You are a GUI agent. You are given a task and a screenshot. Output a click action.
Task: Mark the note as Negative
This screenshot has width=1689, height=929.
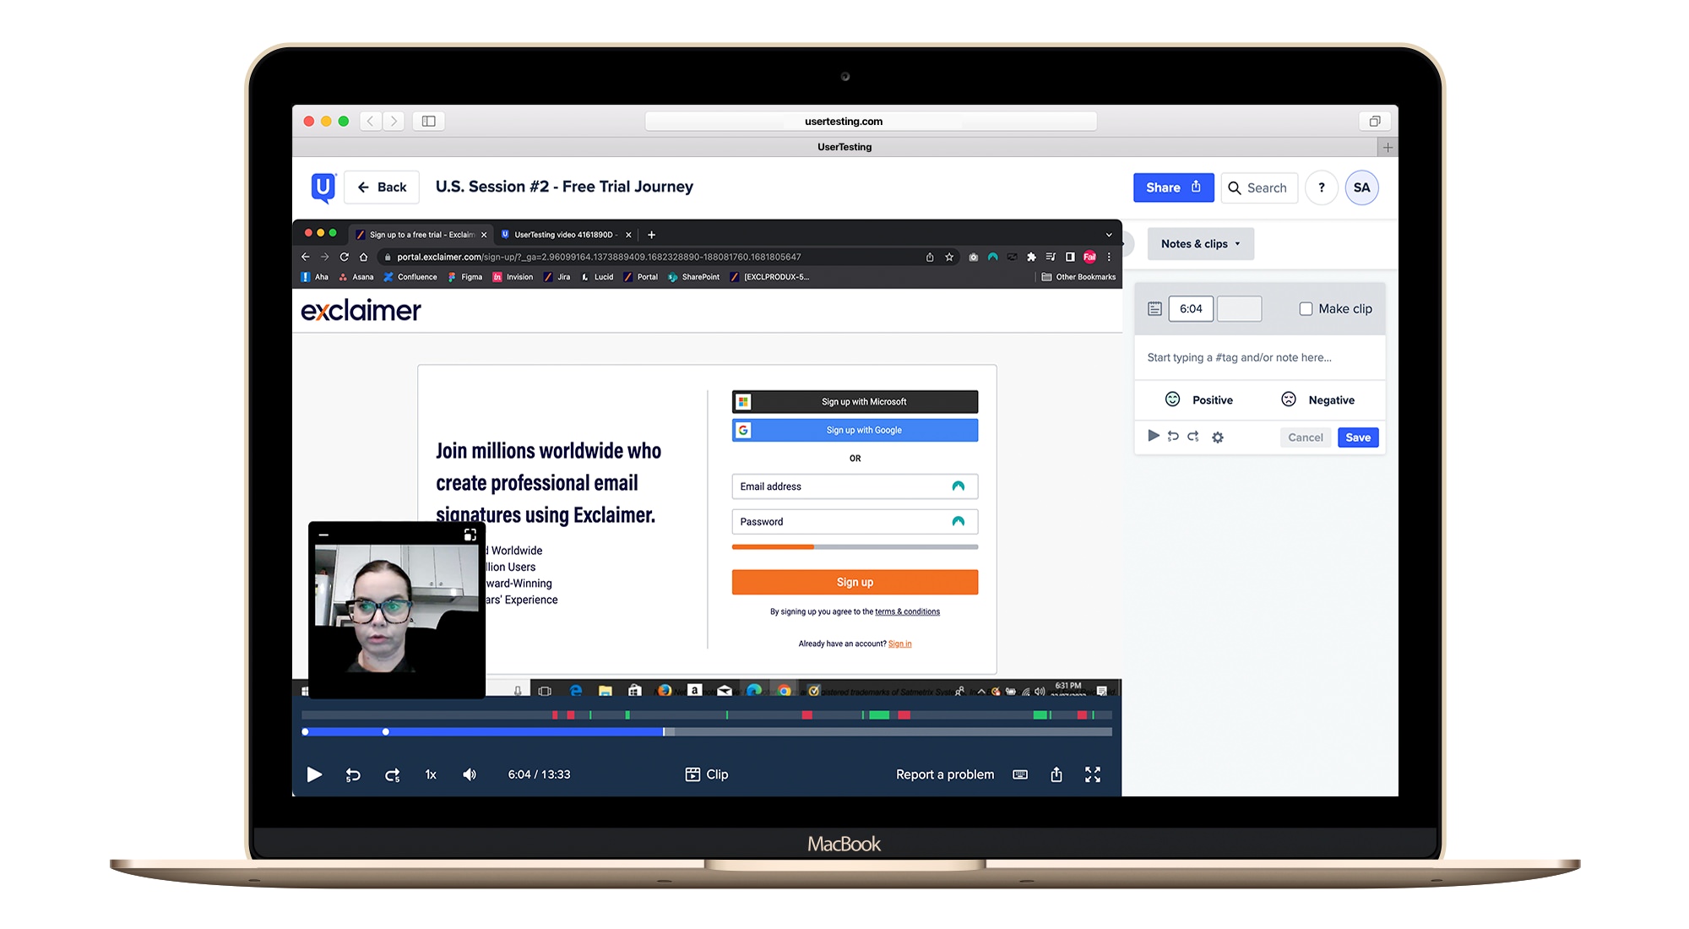click(1317, 400)
